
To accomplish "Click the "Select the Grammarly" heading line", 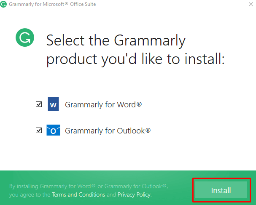I will [116, 41].
